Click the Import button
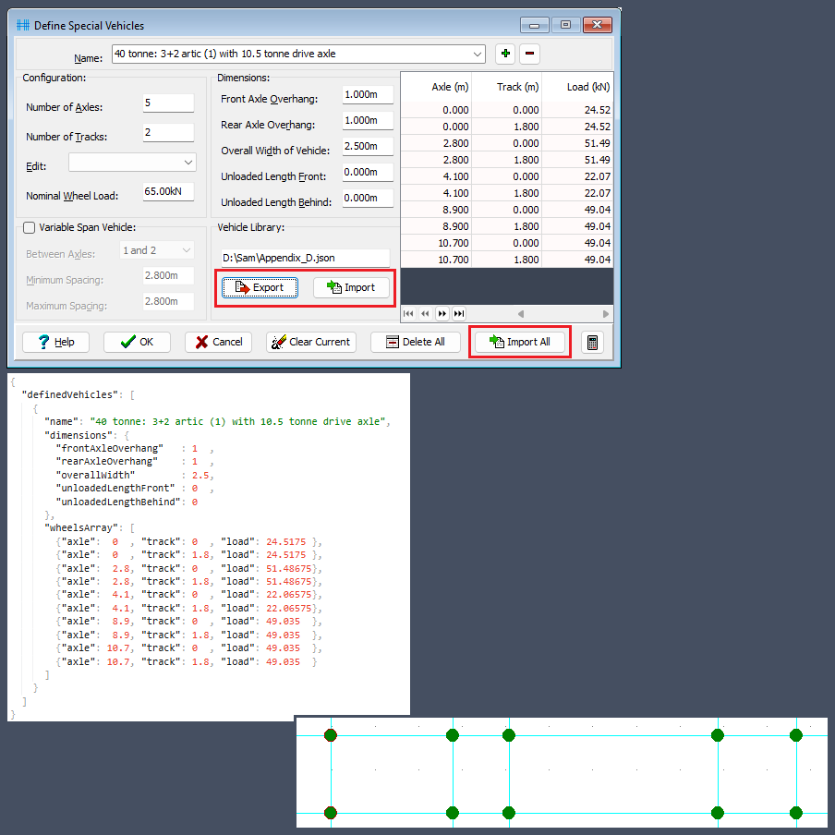The image size is (835, 835). 352,288
